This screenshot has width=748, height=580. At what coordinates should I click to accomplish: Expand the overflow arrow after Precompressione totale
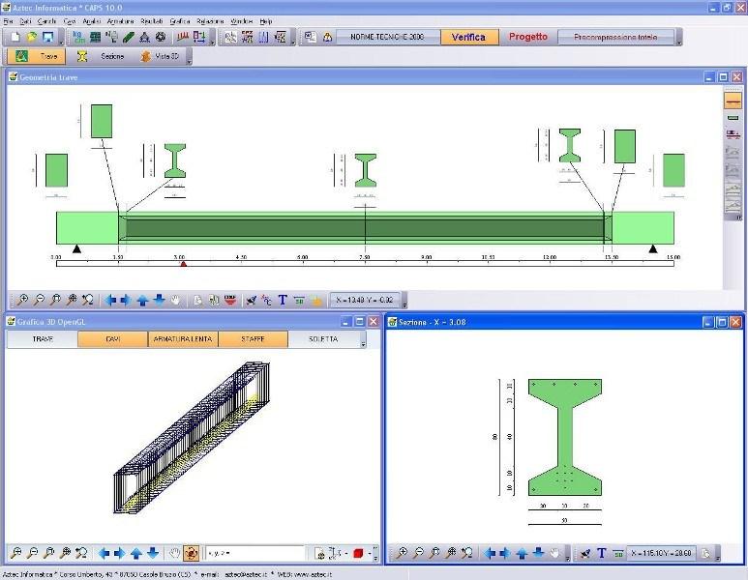pyautogui.click(x=678, y=38)
